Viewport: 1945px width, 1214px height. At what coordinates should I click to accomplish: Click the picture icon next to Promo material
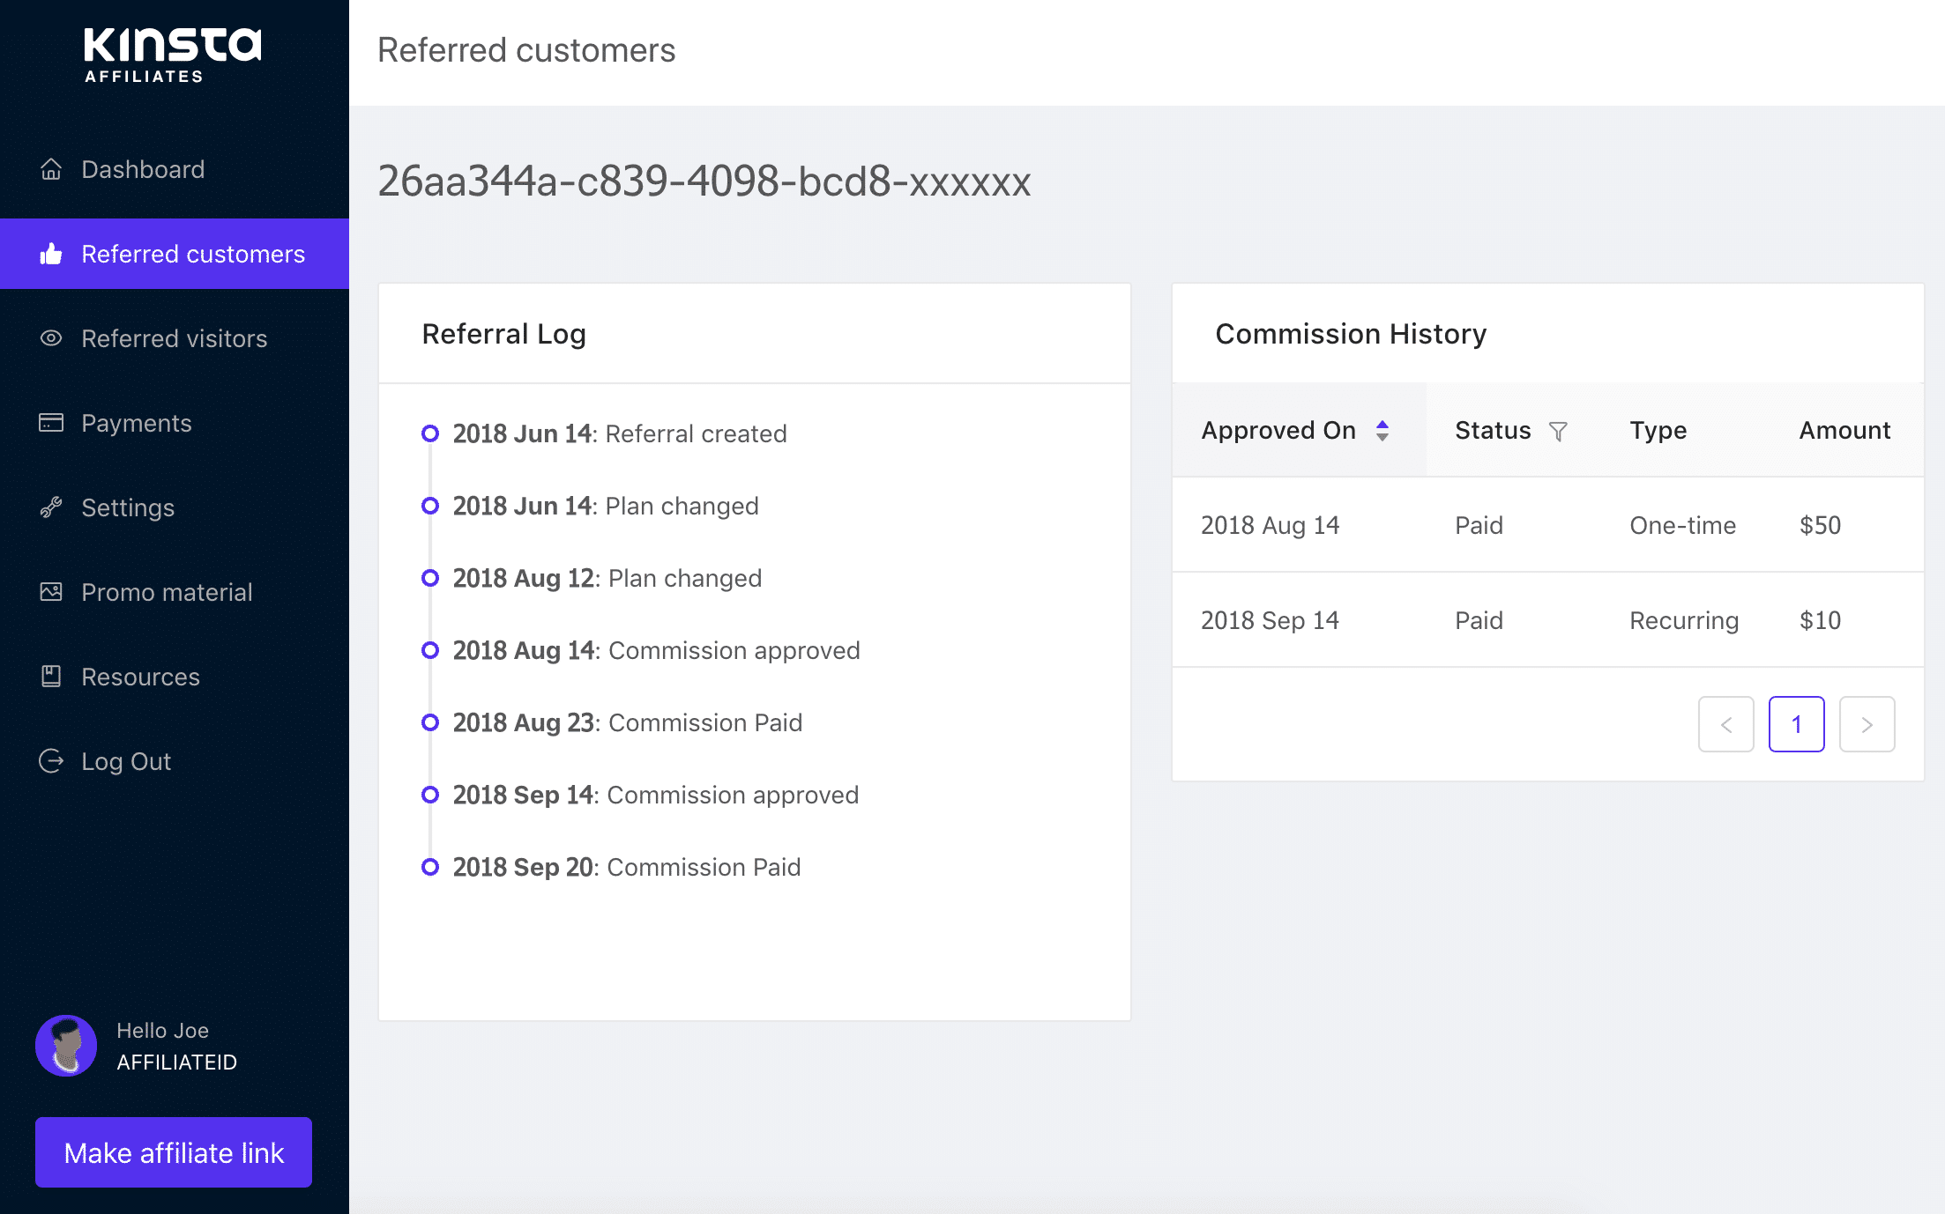50,592
